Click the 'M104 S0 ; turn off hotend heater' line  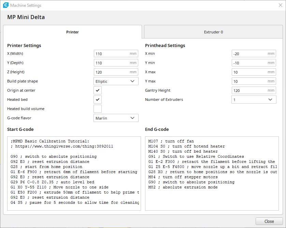(187, 146)
